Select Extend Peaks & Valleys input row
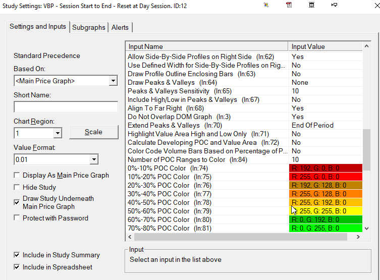The width and height of the screenshot is (380, 280). [244, 125]
